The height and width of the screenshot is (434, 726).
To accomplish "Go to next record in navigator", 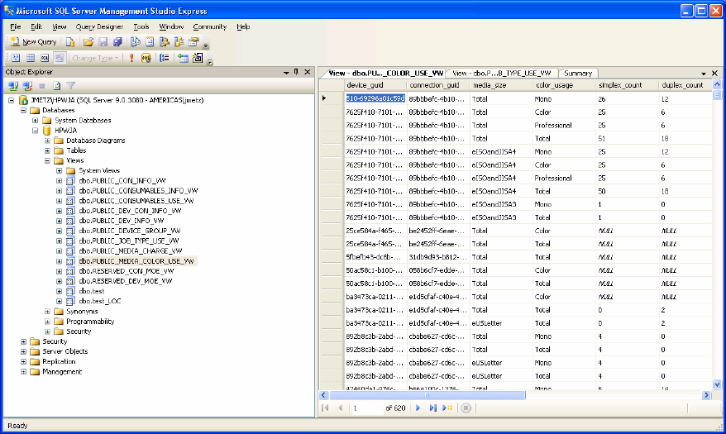I will click(x=418, y=408).
